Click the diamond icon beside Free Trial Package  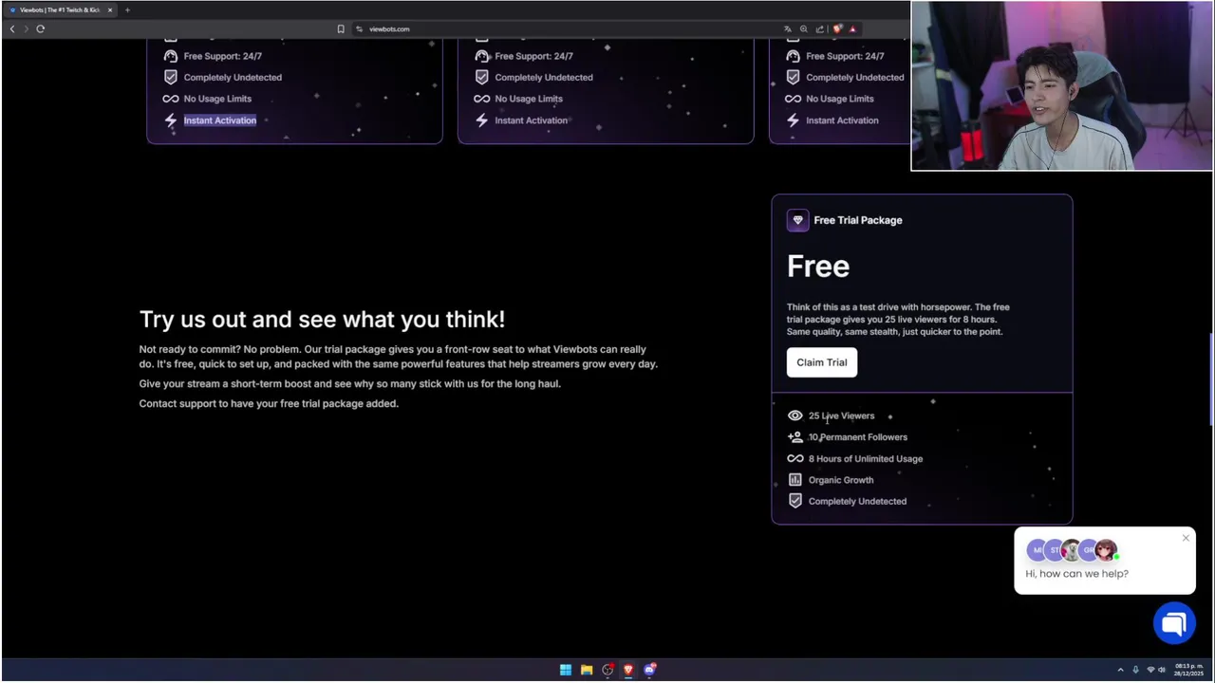click(x=797, y=220)
